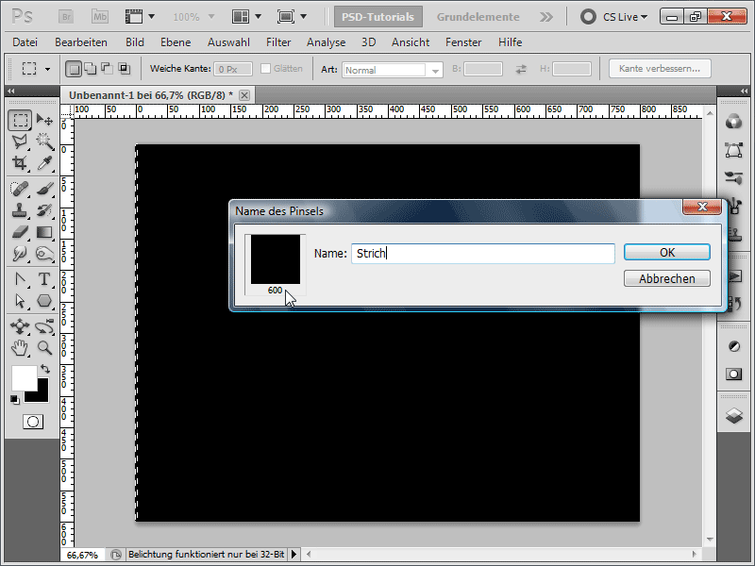Open the status bar info arrow menu
This screenshot has height=566, width=755.
click(x=294, y=555)
